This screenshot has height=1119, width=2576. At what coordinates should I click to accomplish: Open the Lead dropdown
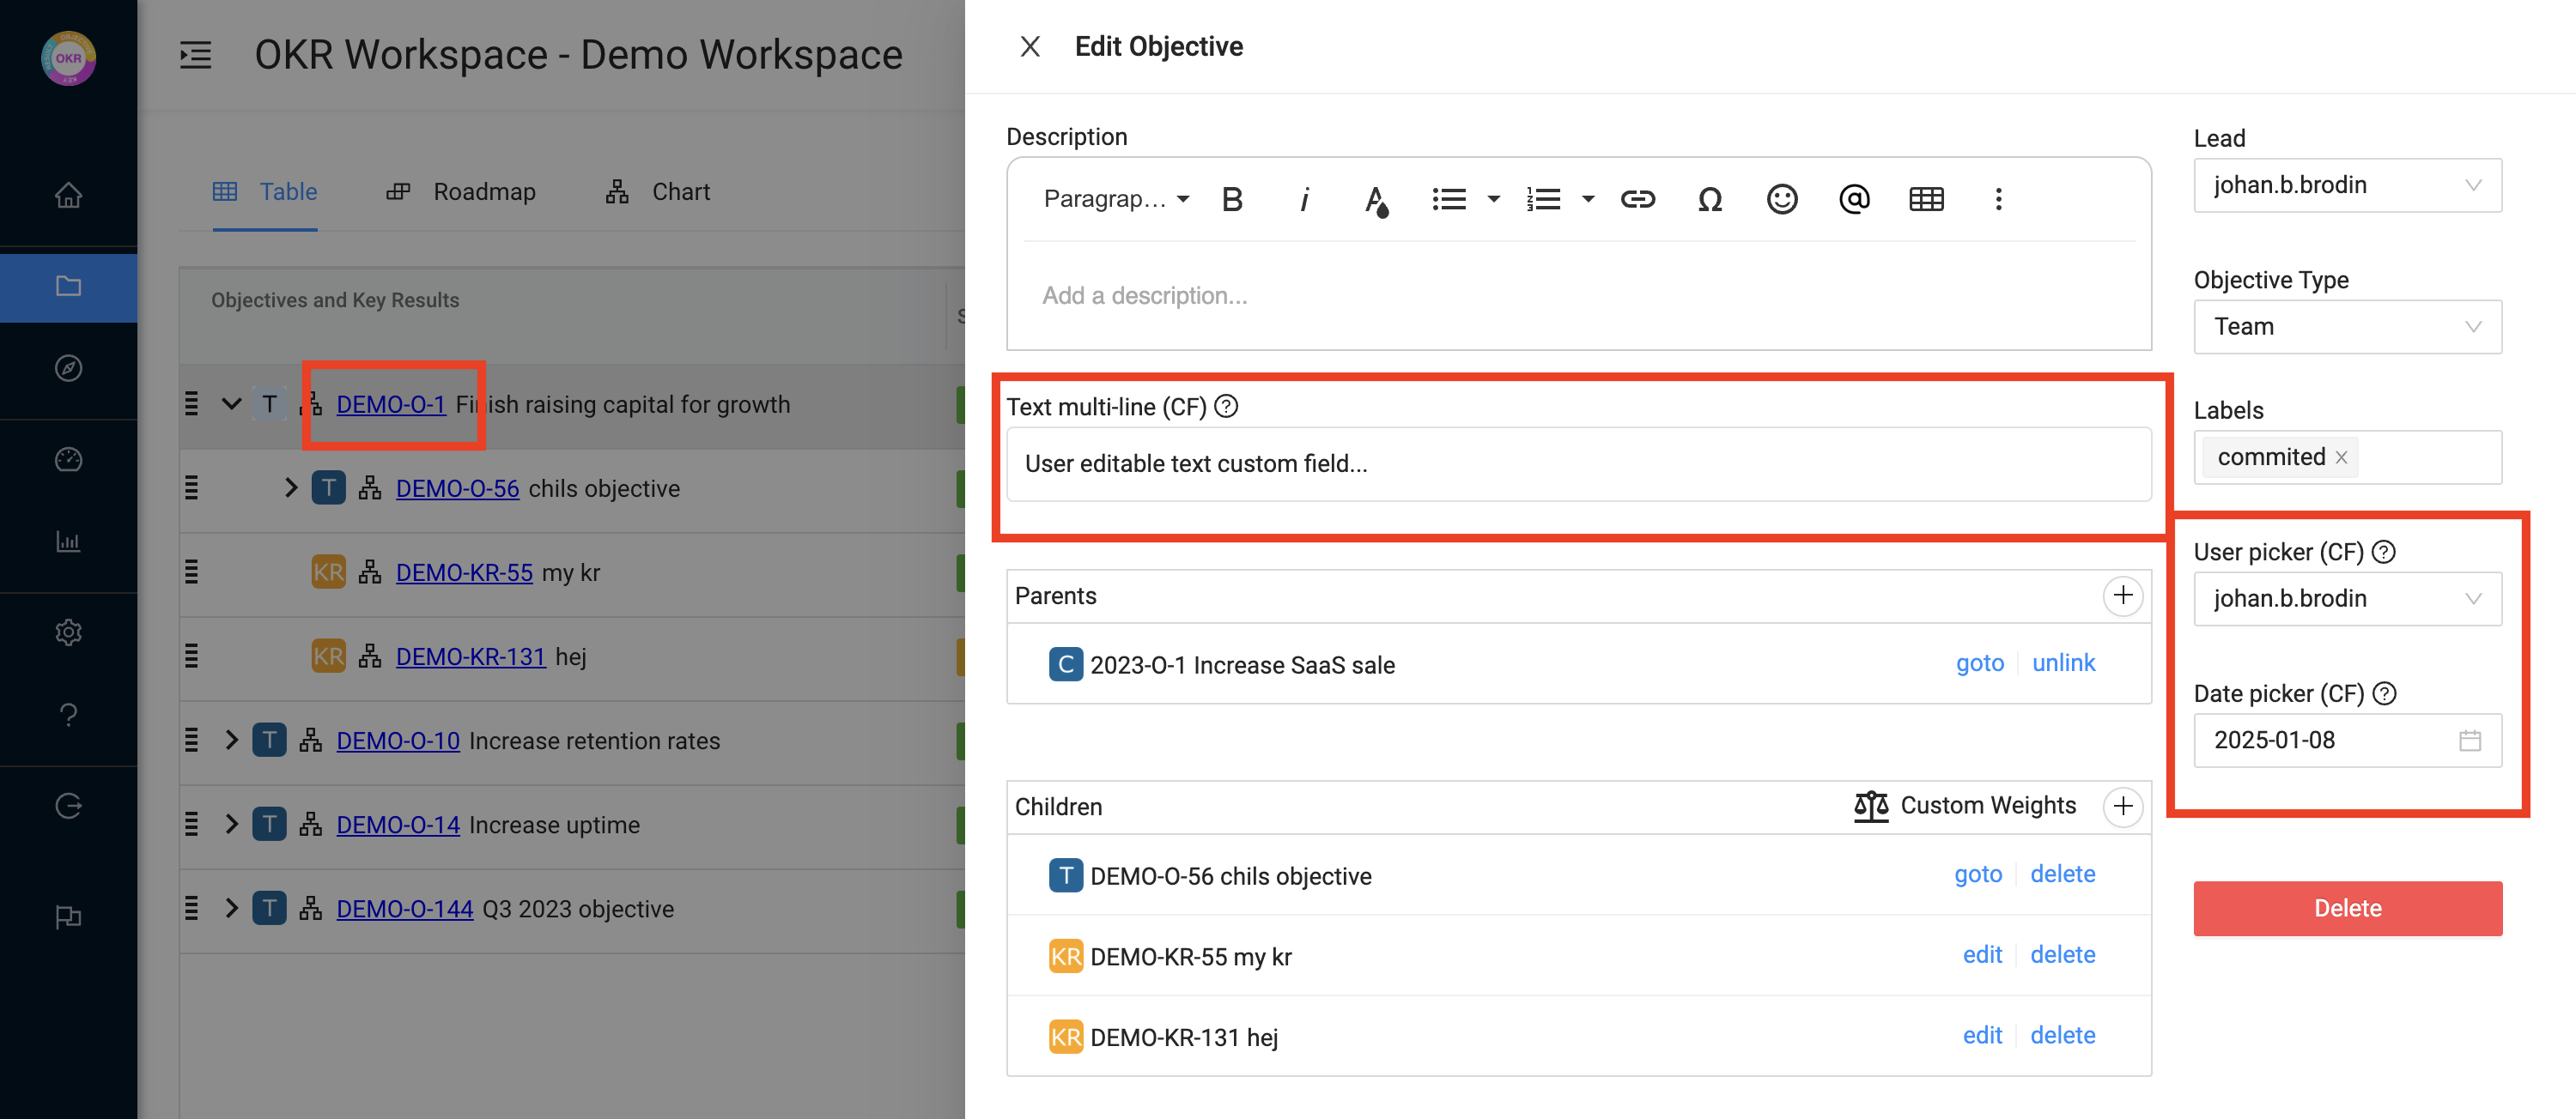[2346, 186]
